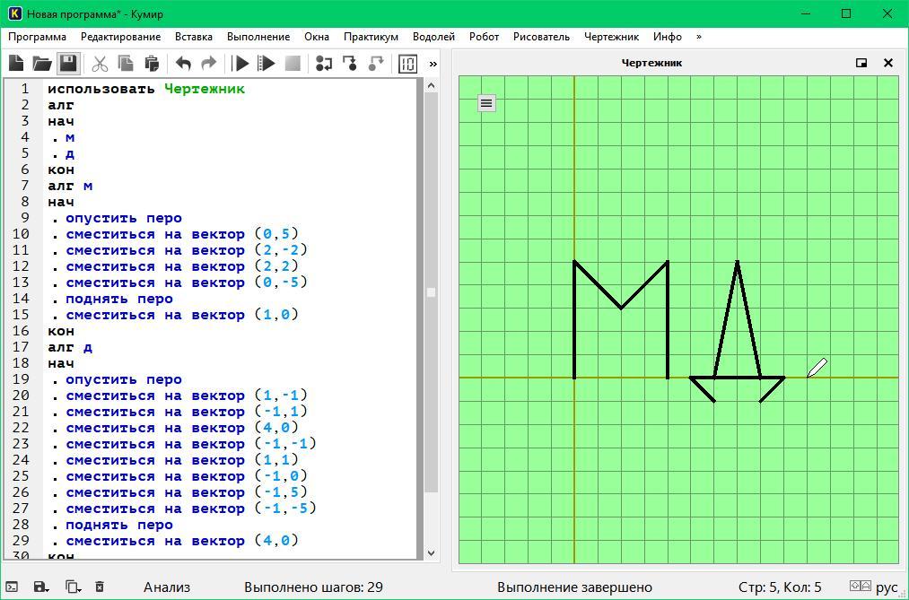This screenshot has width=909, height=600.
Task: Click the editor's vertical scrollbar down arrow
Action: pyautogui.click(x=431, y=553)
